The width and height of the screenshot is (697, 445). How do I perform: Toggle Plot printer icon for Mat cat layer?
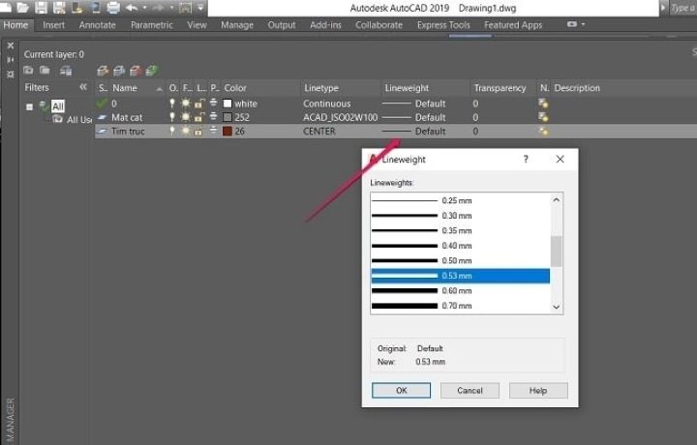(x=214, y=117)
